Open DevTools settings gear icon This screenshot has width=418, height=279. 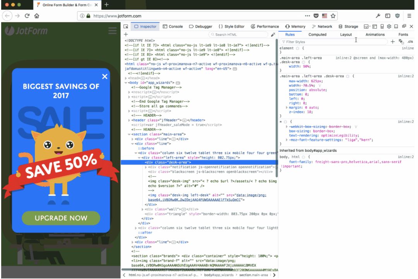[x=389, y=27]
